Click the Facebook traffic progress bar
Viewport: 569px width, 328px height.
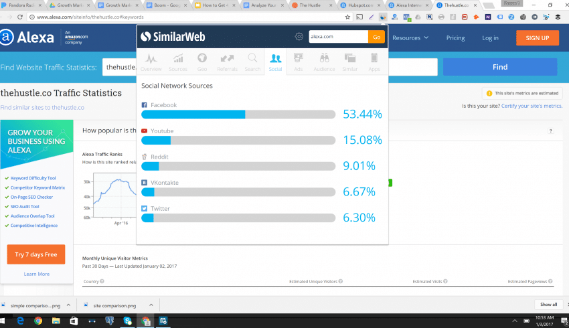238,114
